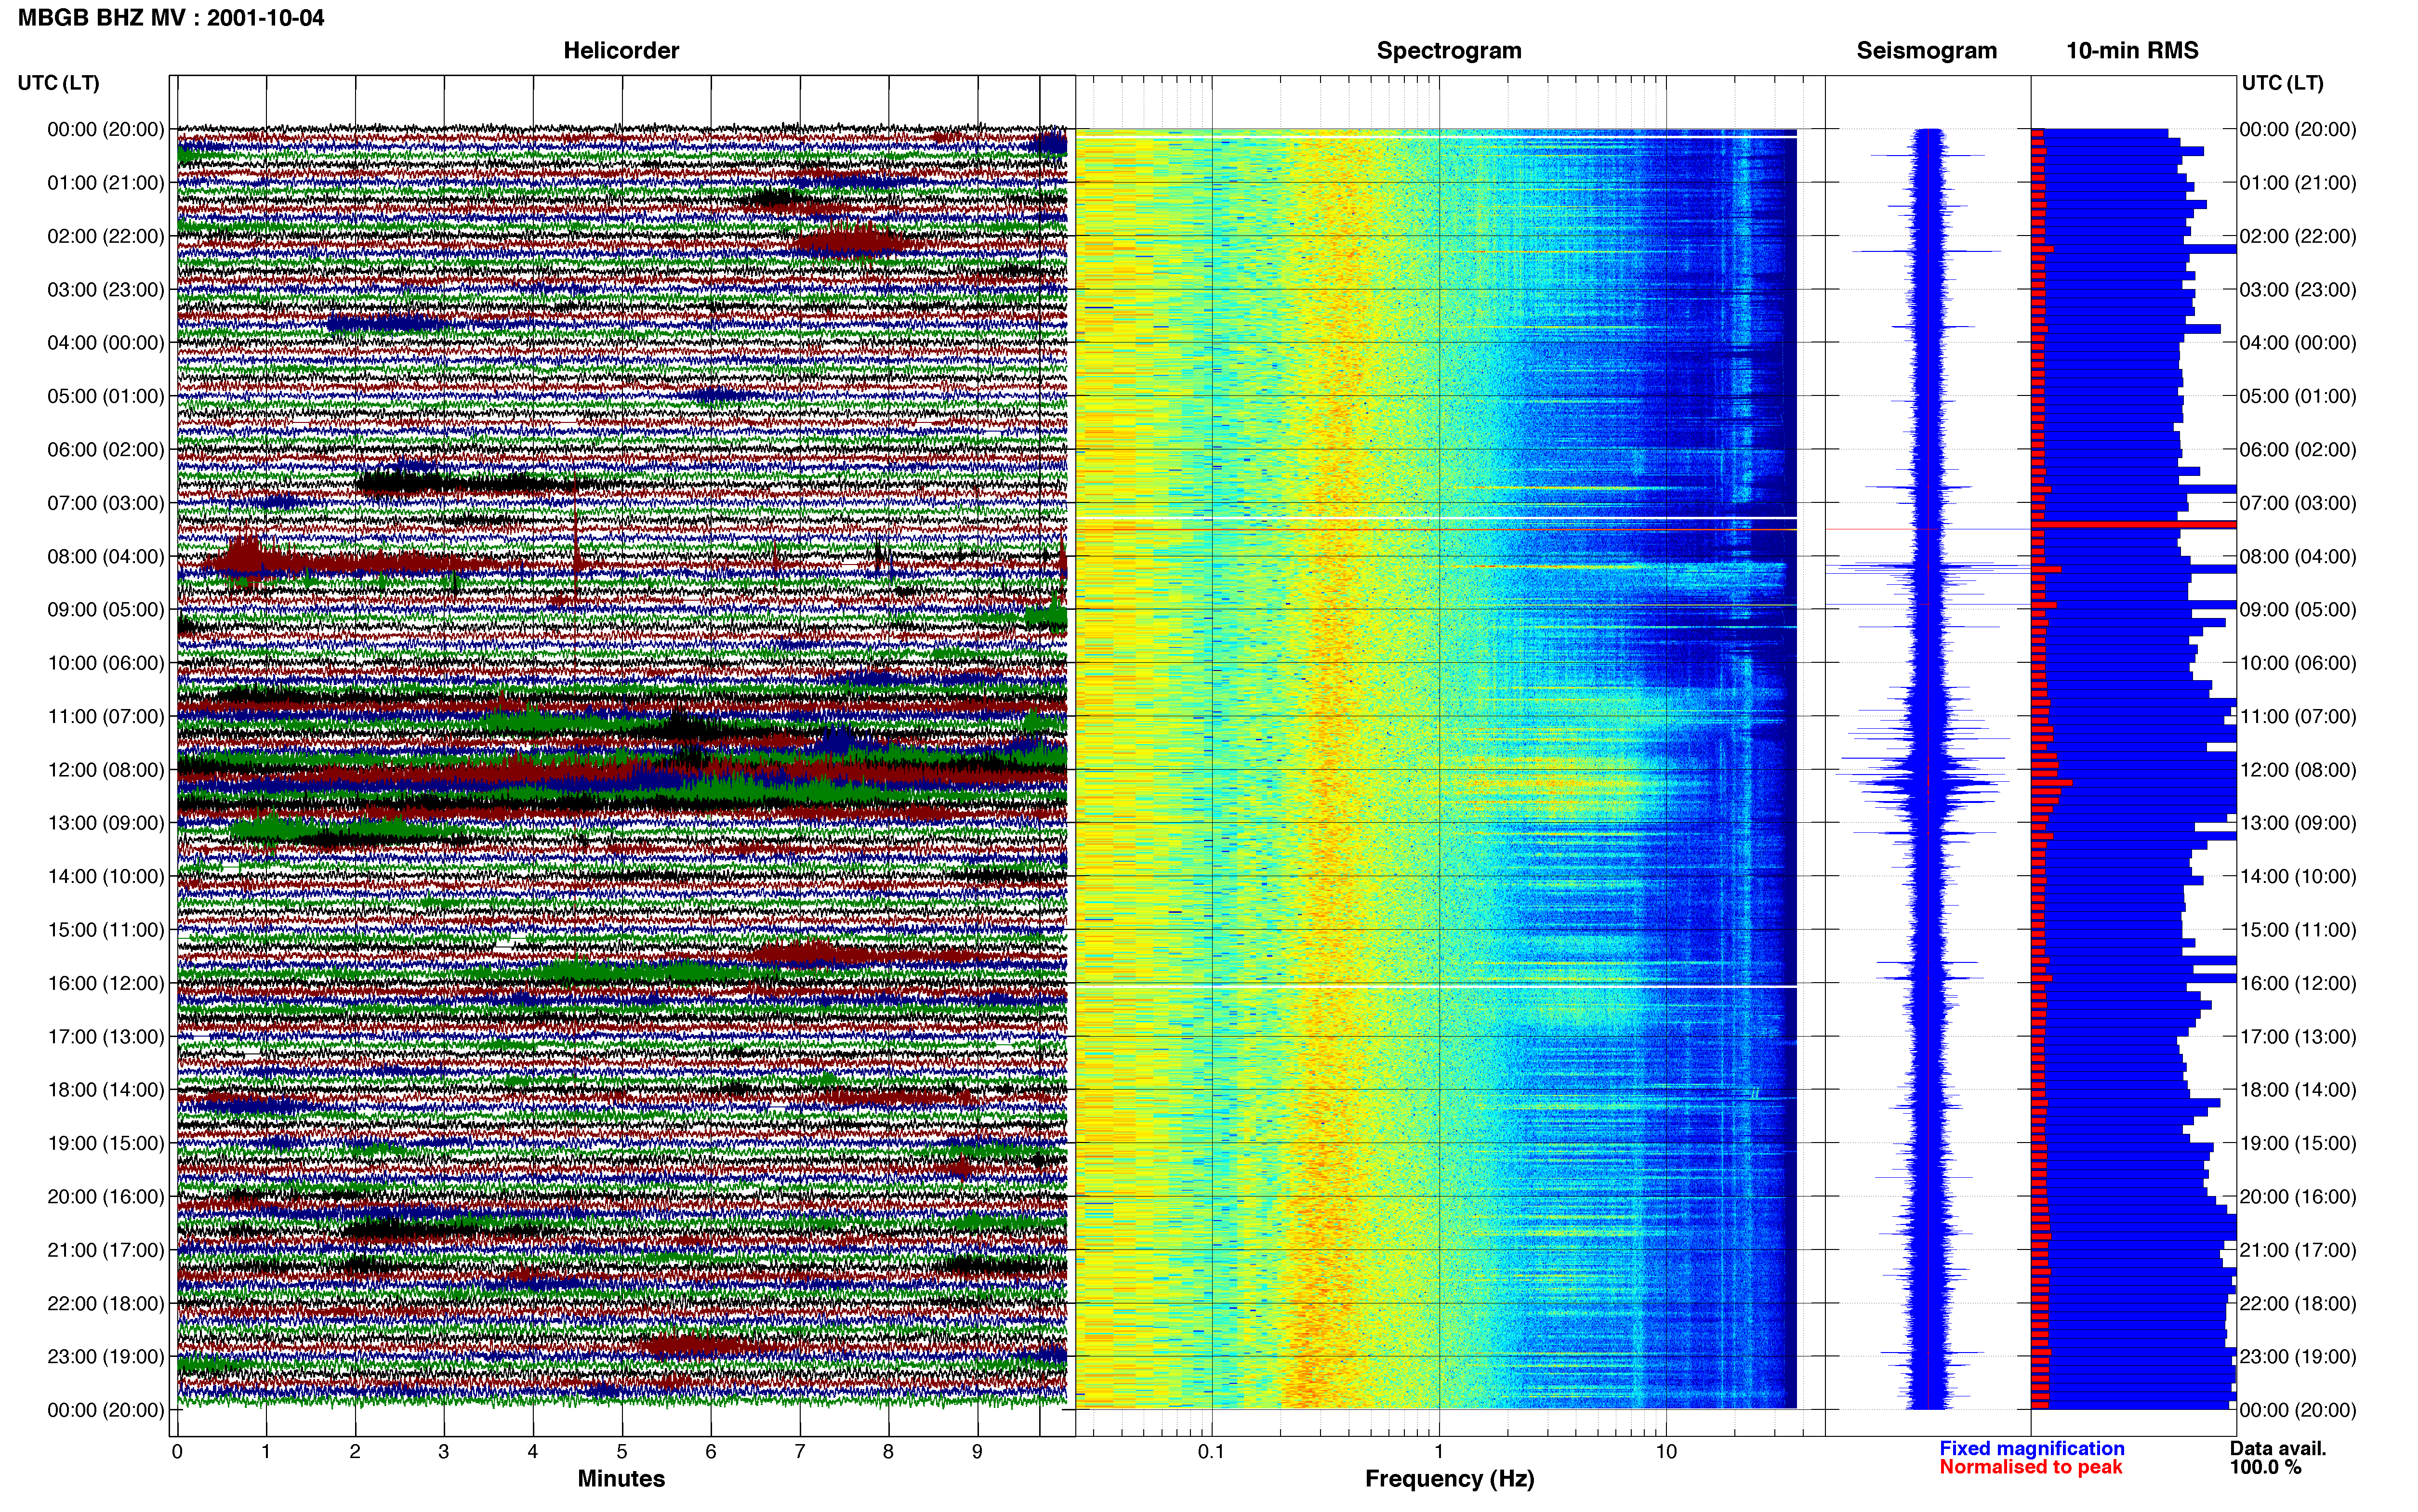Click left time label 05:00 (01:00)
This screenshot has width=2418, height=1512.
[x=105, y=396]
